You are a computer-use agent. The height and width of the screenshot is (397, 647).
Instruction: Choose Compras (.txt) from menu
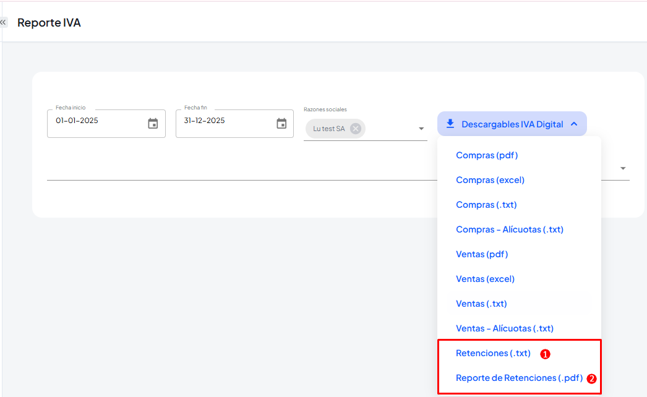(486, 205)
